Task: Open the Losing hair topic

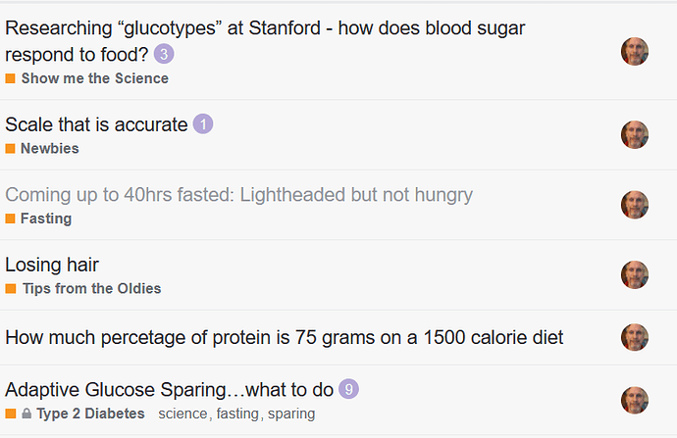Action: (x=52, y=265)
